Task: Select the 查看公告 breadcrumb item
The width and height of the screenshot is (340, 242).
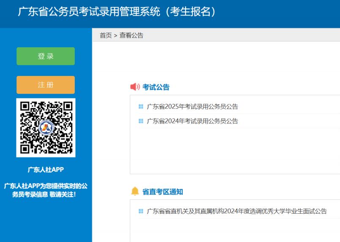Action: click(x=132, y=35)
